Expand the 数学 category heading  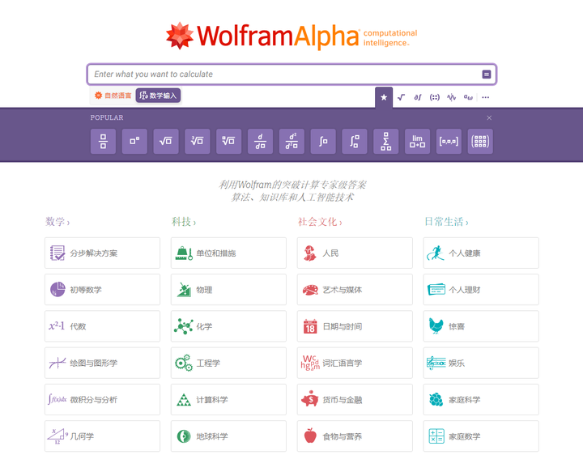[57, 222]
